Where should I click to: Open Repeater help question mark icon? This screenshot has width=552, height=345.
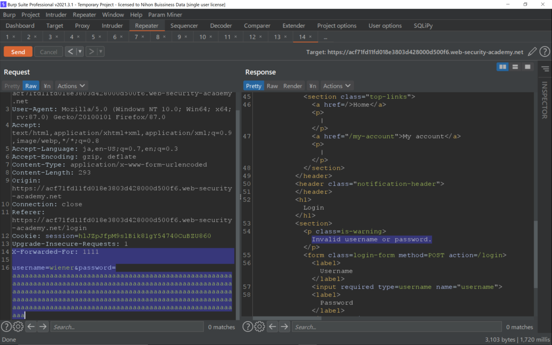click(545, 52)
